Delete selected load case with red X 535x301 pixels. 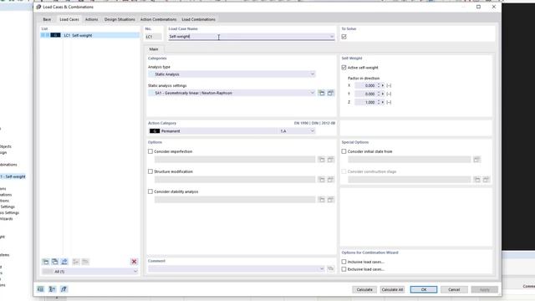pyautogui.click(x=134, y=262)
